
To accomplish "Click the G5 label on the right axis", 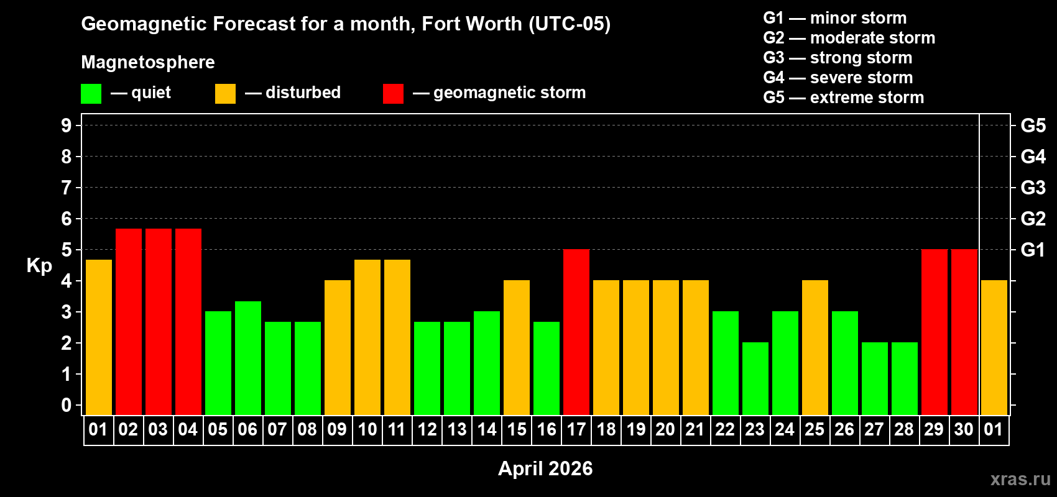I will click(x=1033, y=125).
